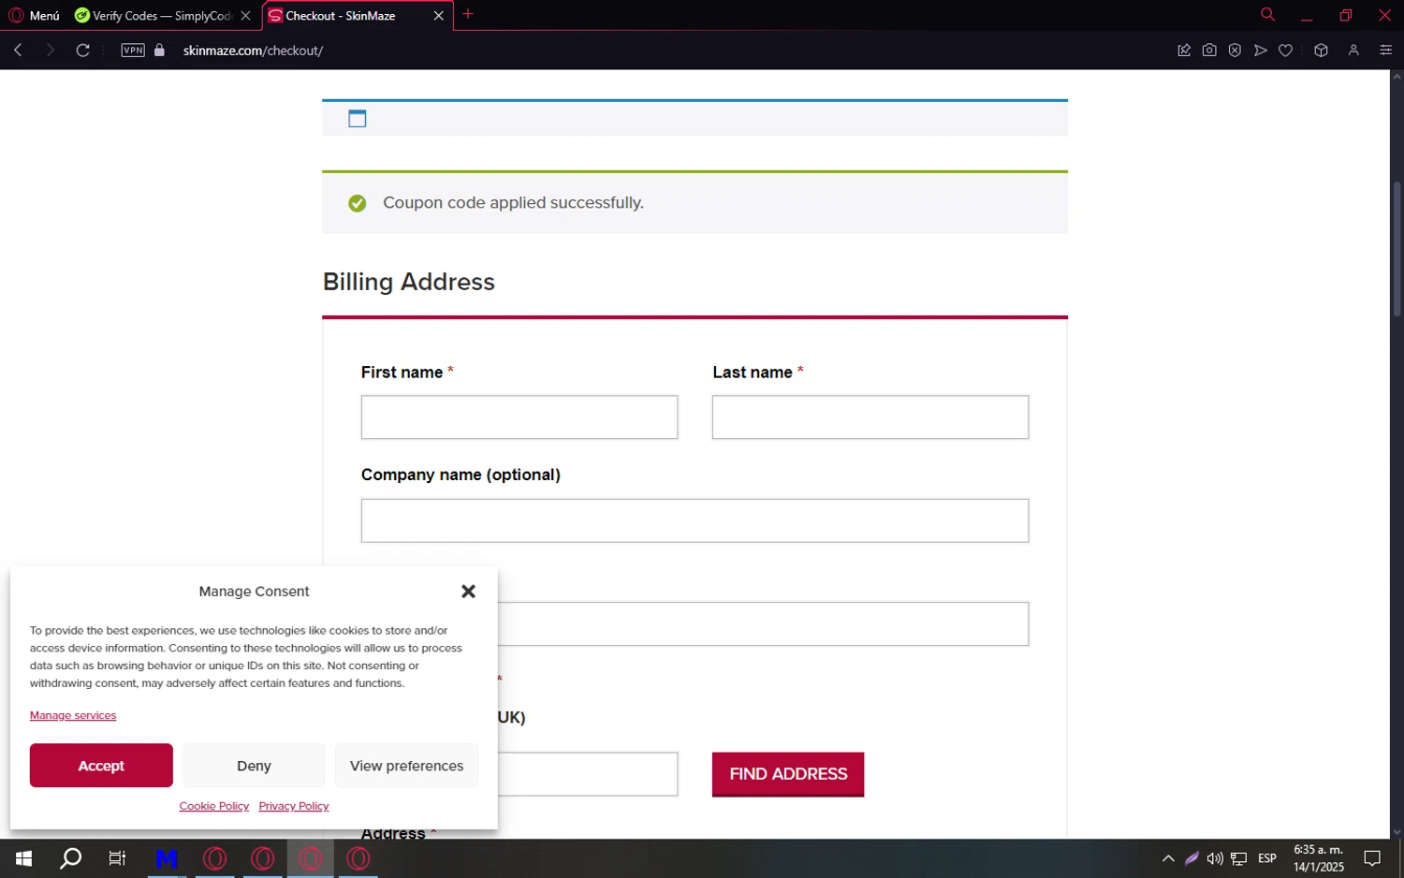Screen dimensions: 1404x878
Task: Open the Opera account profile icon
Action: click(x=1353, y=50)
